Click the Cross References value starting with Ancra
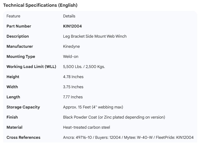The width and height of the screenshot is (198, 143). pos(128,137)
